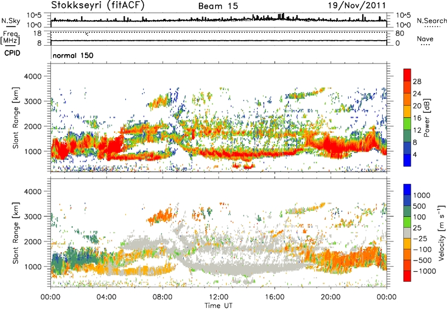Select the bottom red velocity segment near -1000
The height and width of the screenshot is (309, 447).
click(407, 276)
